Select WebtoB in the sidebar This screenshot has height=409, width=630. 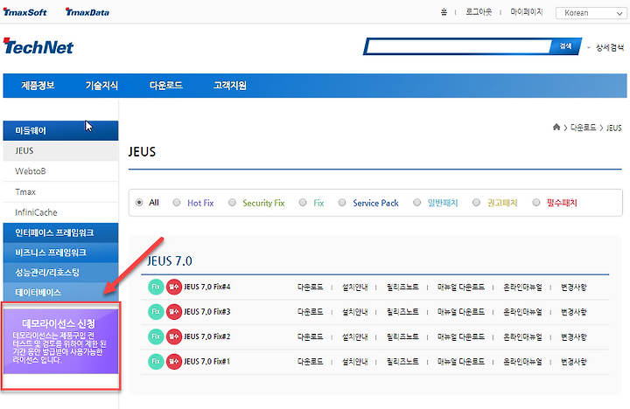pos(60,171)
